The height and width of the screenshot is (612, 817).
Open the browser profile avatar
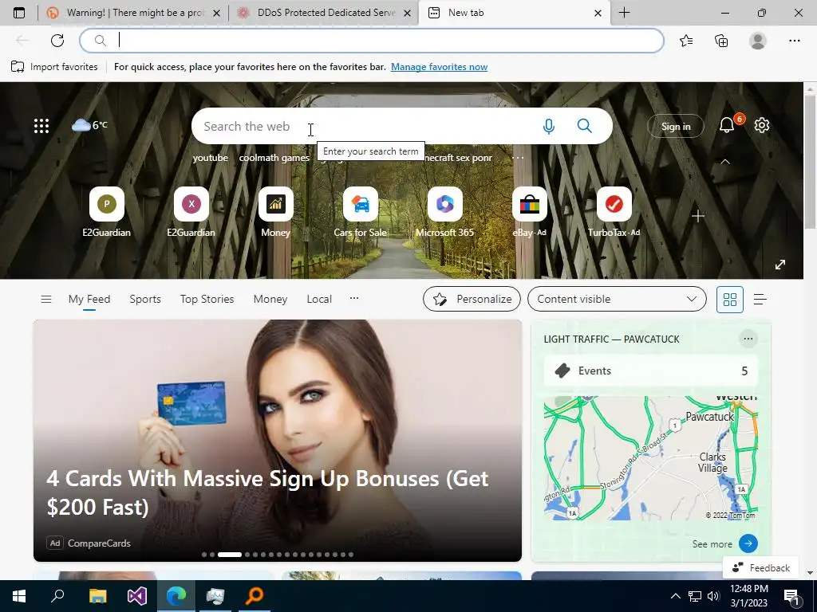coord(758,41)
